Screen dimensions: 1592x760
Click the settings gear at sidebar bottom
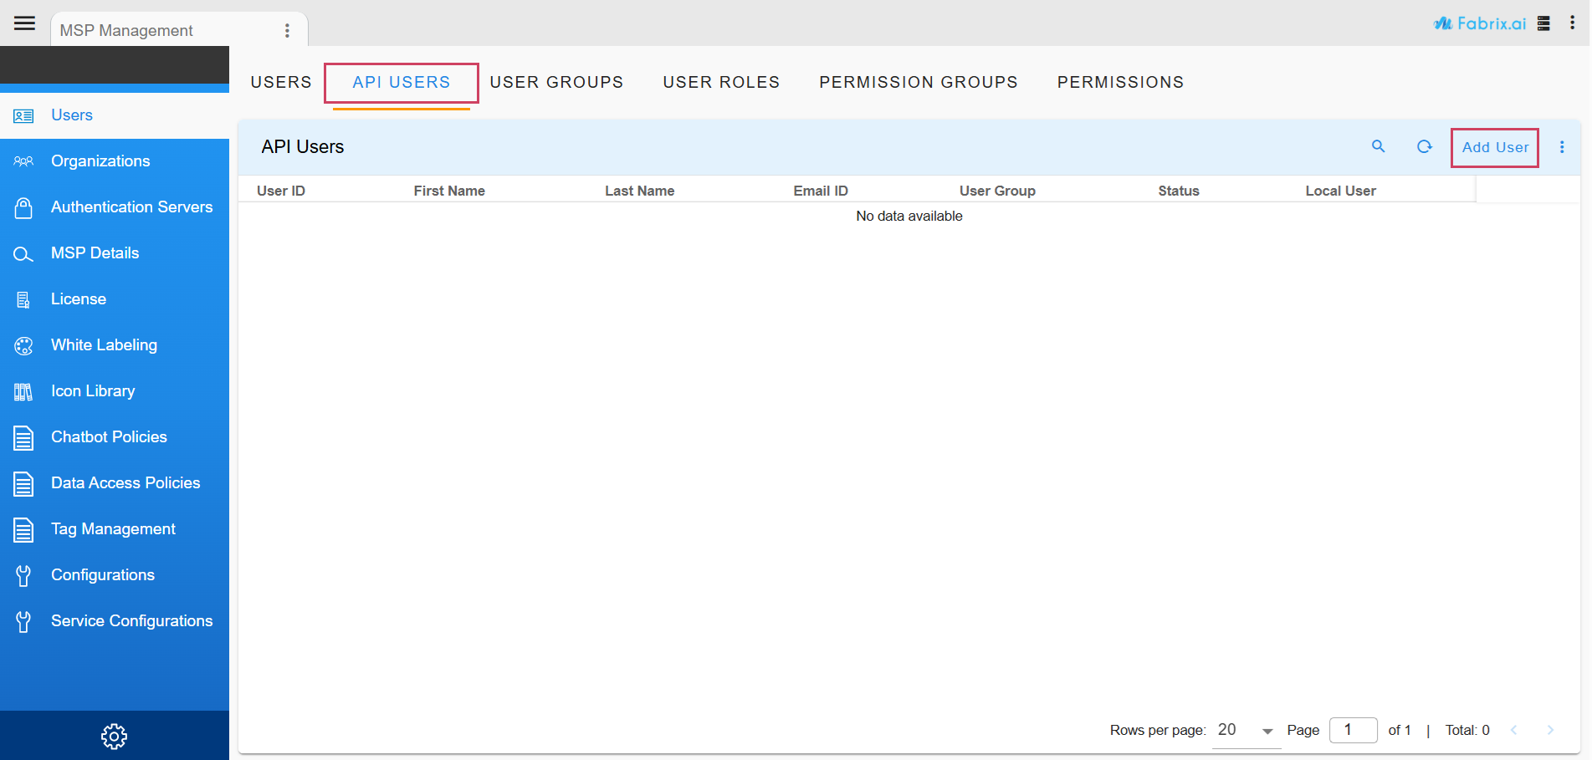click(114, 736)
